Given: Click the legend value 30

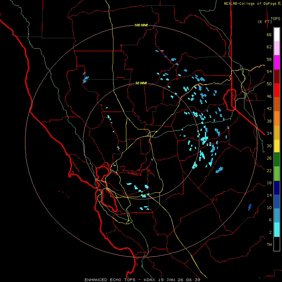Looking at the screenshot, I should pyautogui.click(x=269, y=146).
